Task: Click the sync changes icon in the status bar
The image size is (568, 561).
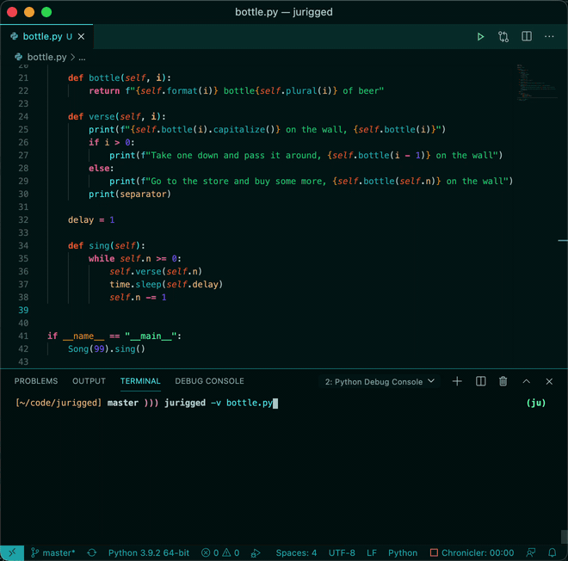Action: coord(91,552)
